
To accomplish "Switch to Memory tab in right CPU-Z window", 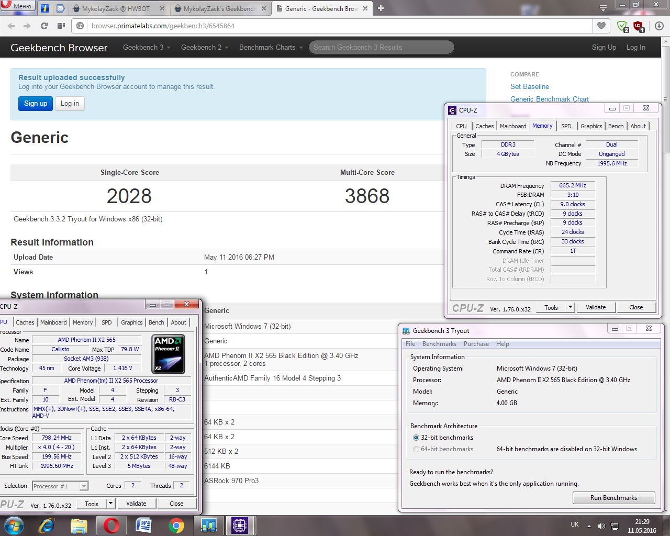I will point(542,126).
